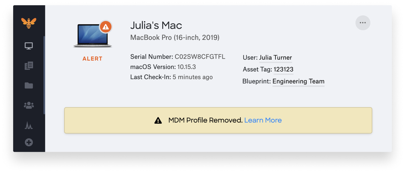Click the Asset Tag 123123 link
Screen dimensions: 405x173
tap(283, 69)
